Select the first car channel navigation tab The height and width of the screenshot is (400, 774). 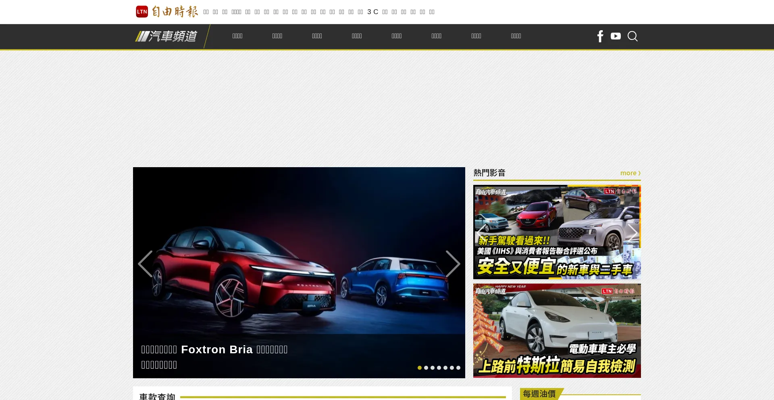click(x=237, y=36)
